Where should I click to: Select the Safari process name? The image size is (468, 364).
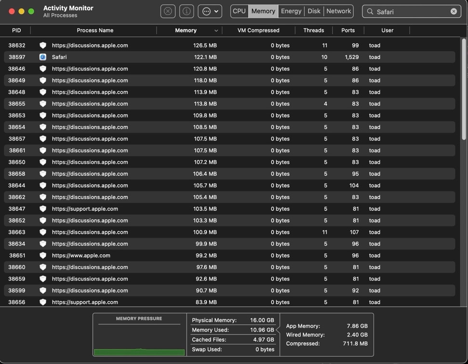pos(59,57)
